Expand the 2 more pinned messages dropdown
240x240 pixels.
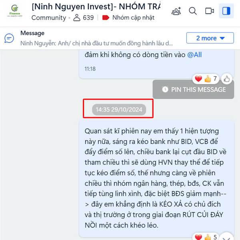(x=210, y=38)
